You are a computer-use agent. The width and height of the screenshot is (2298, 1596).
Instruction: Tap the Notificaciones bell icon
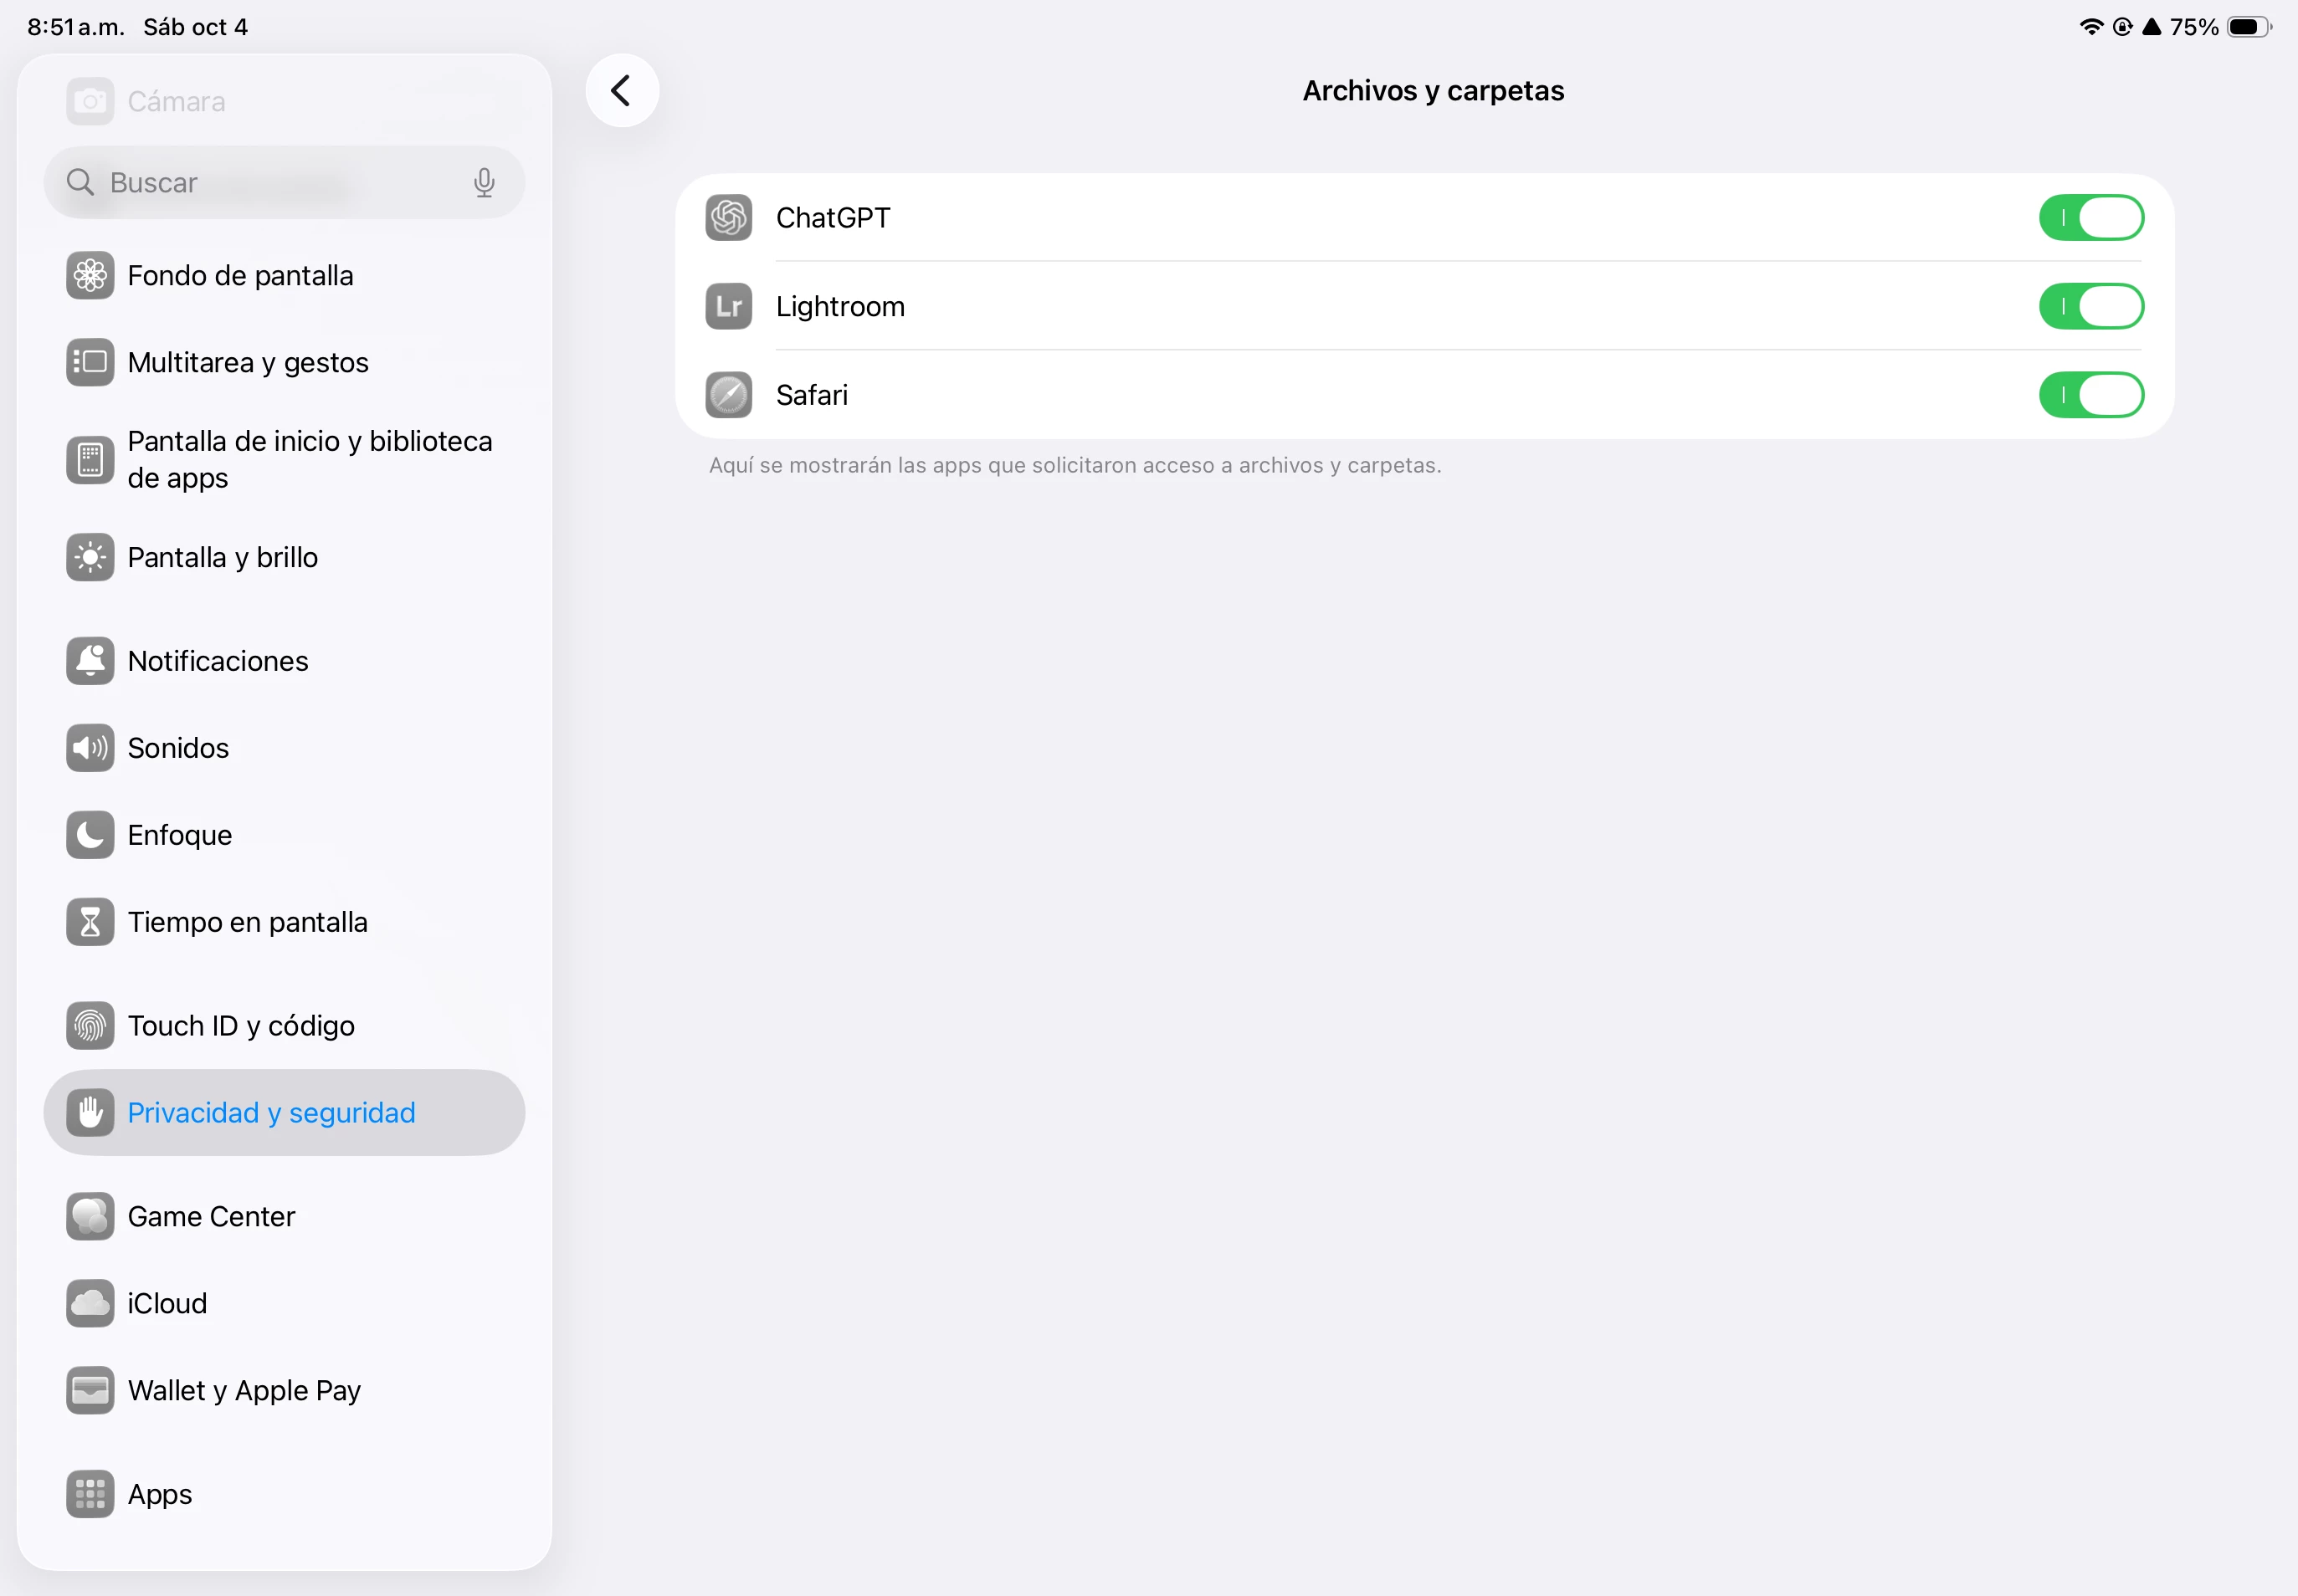click(x=90, y=661)
